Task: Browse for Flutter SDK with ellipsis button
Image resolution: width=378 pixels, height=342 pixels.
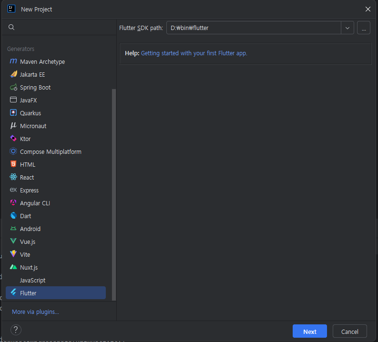Action: [364, 28]
